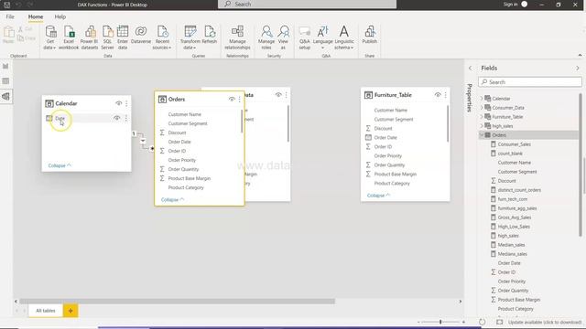The image size is (586, 329).
Task: Open Power BI datasets
Action: pos(90,37)
